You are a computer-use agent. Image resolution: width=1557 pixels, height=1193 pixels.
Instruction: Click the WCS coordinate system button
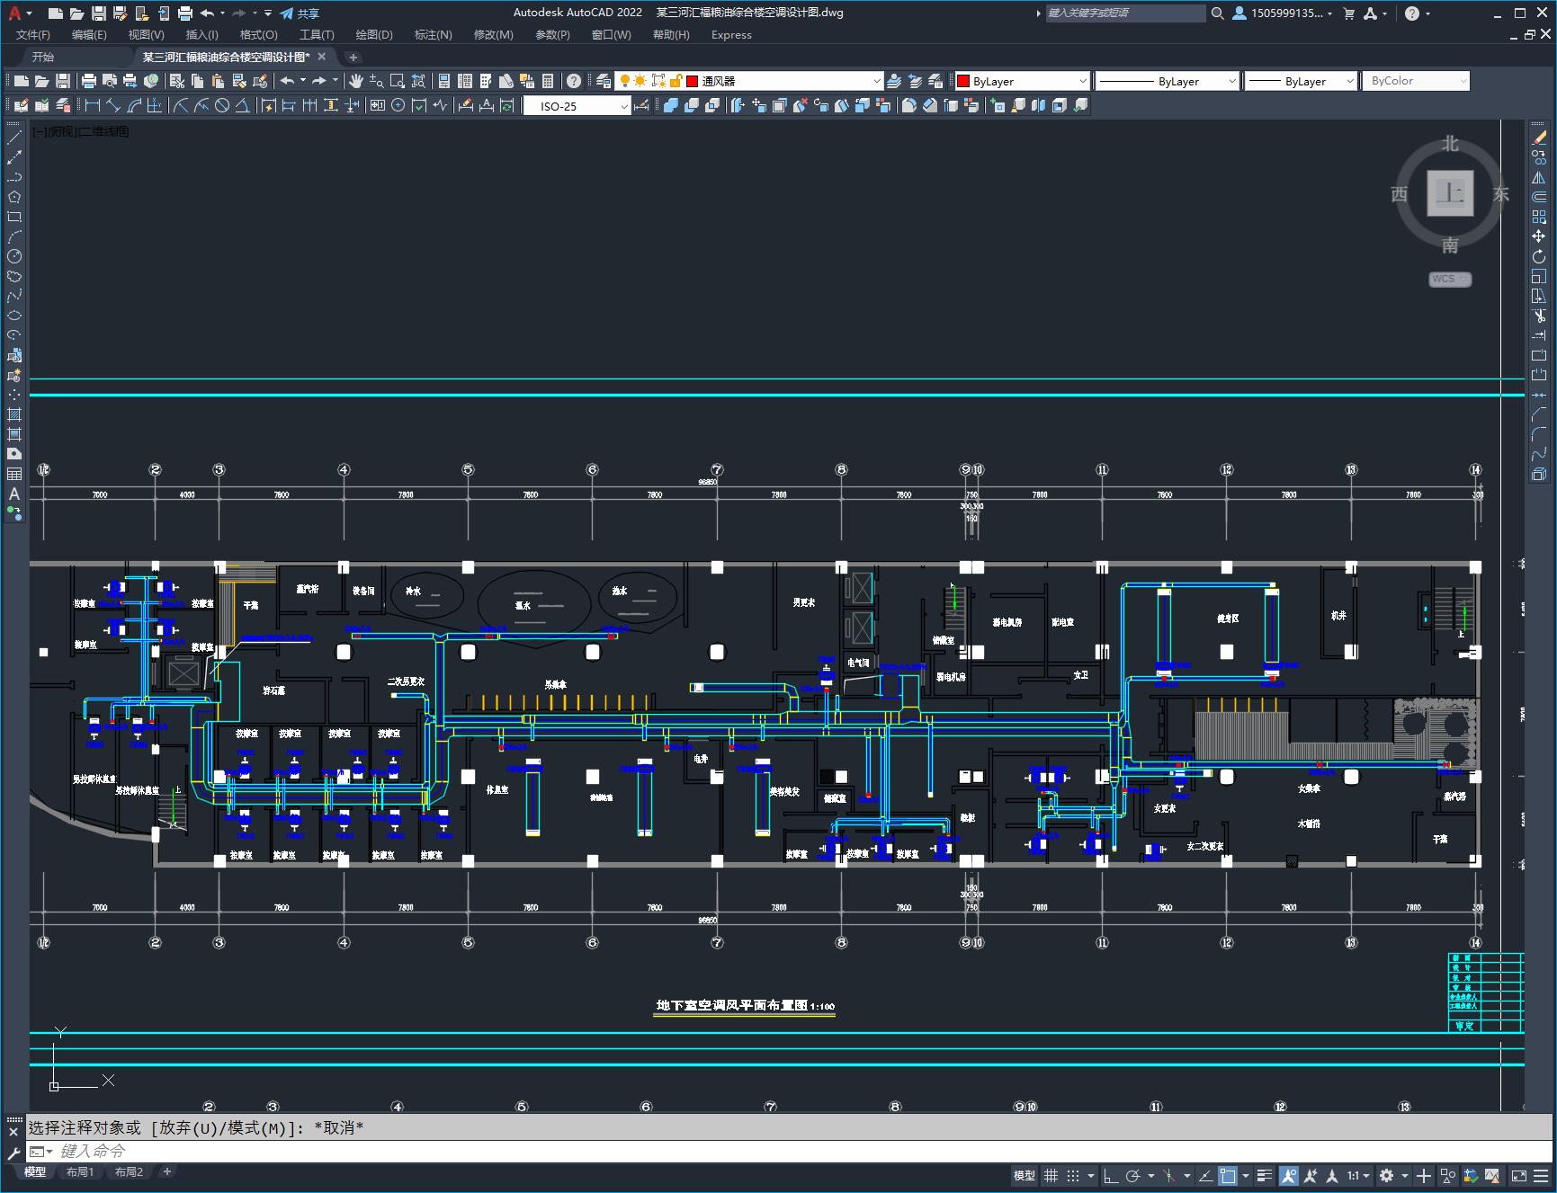[x=1450, y=279]
